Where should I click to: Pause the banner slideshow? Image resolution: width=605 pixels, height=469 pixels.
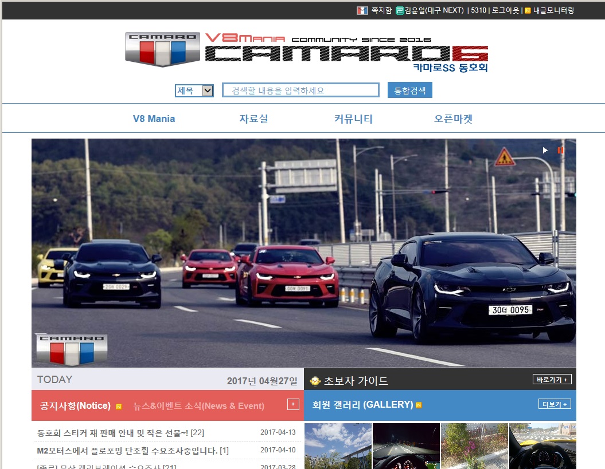pos(560,150)
